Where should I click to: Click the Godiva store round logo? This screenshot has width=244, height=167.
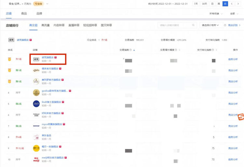click(36, 92)
